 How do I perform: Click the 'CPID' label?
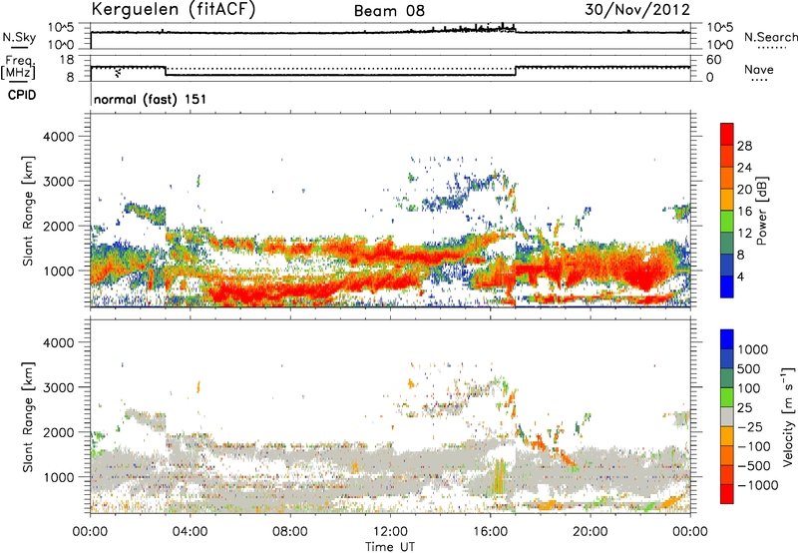(22, 95)
